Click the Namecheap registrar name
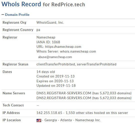Screen dimensions: 135x123 pyautogui.click(x=46, y=37)
